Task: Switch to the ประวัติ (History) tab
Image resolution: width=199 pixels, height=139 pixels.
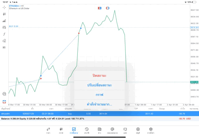Action: [87, 130]
